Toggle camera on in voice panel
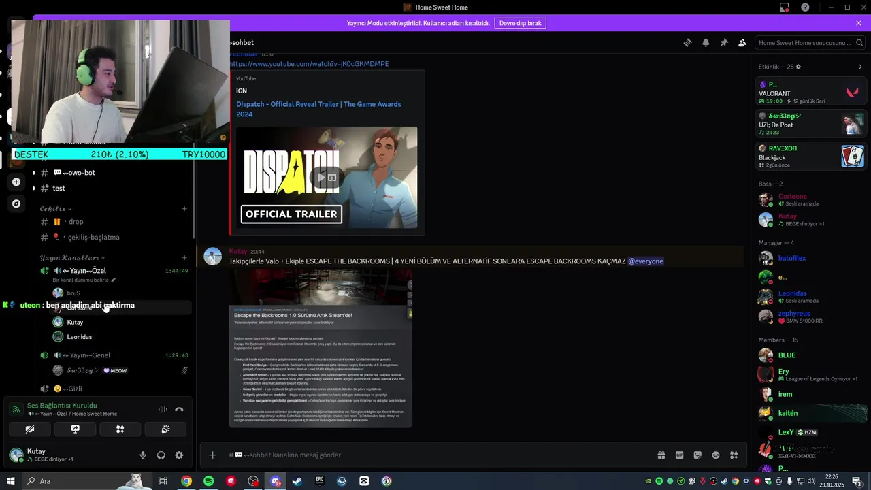Viewport: 871px width, 490px height. pos(29,429)
